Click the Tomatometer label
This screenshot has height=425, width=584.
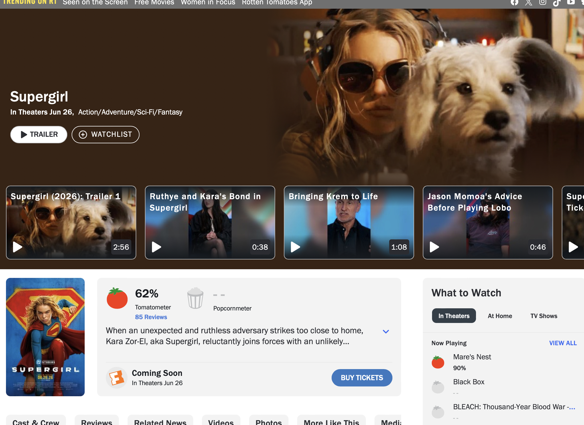click(153, 307)
